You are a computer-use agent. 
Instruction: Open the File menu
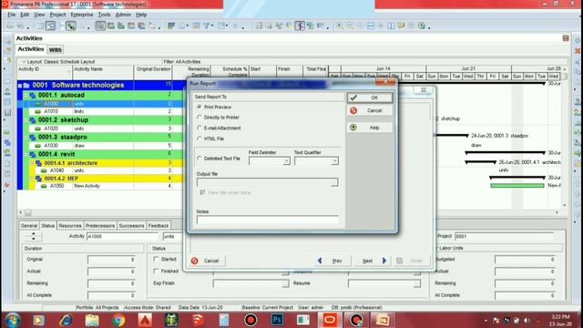12,15
